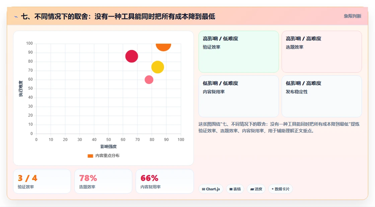Open the 低影响 / 低难度 quadrant card
The width and height of the screenshot is (375, 207).
coord(239,96)
